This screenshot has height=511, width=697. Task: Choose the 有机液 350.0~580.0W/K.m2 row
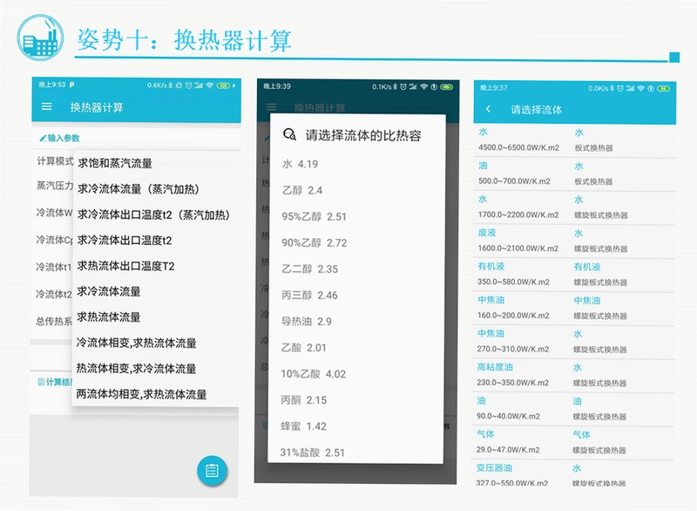pos(575,275)
